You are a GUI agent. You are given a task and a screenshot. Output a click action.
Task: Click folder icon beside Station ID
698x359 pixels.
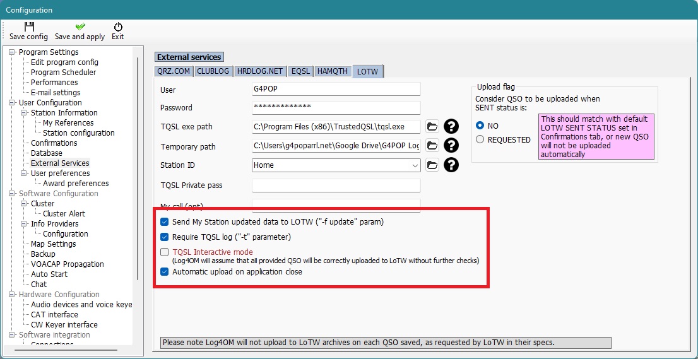[432, 165]
